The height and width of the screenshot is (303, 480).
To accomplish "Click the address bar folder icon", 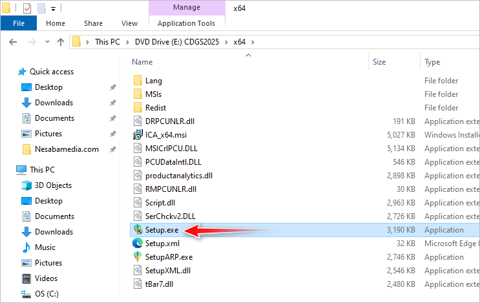I will [76, 41].
